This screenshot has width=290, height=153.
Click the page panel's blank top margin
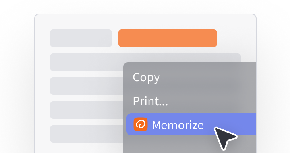145,22
